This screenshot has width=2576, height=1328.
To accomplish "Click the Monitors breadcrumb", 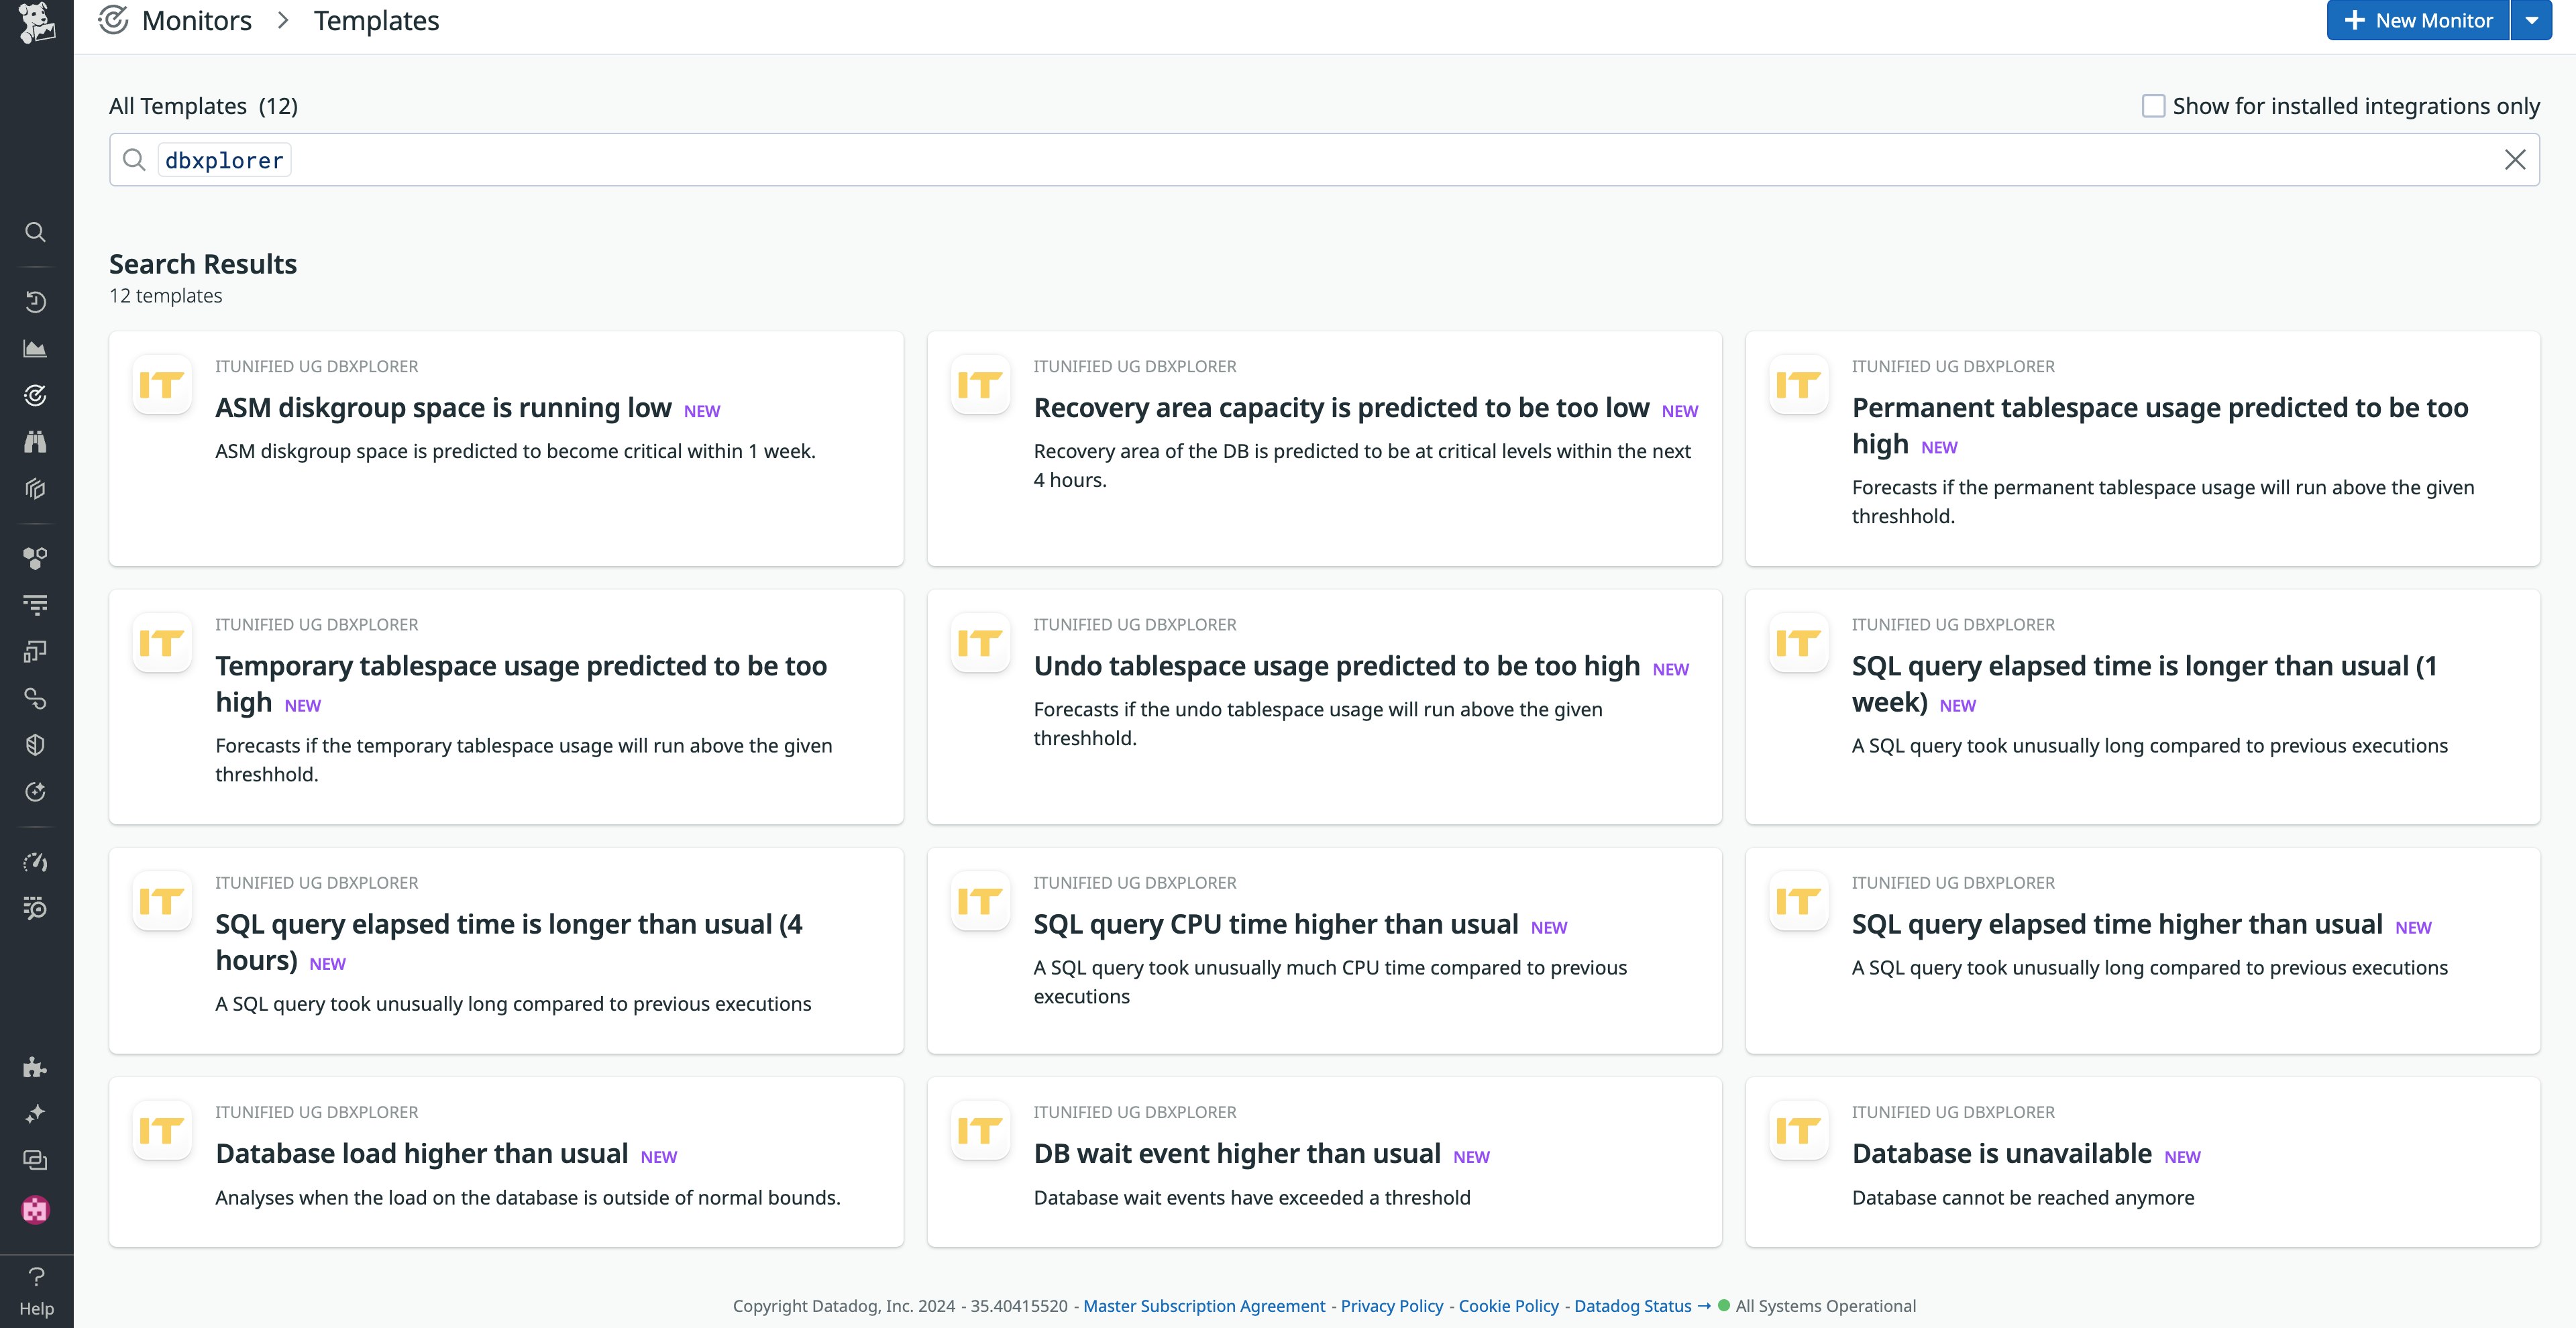I will [196, 21].
